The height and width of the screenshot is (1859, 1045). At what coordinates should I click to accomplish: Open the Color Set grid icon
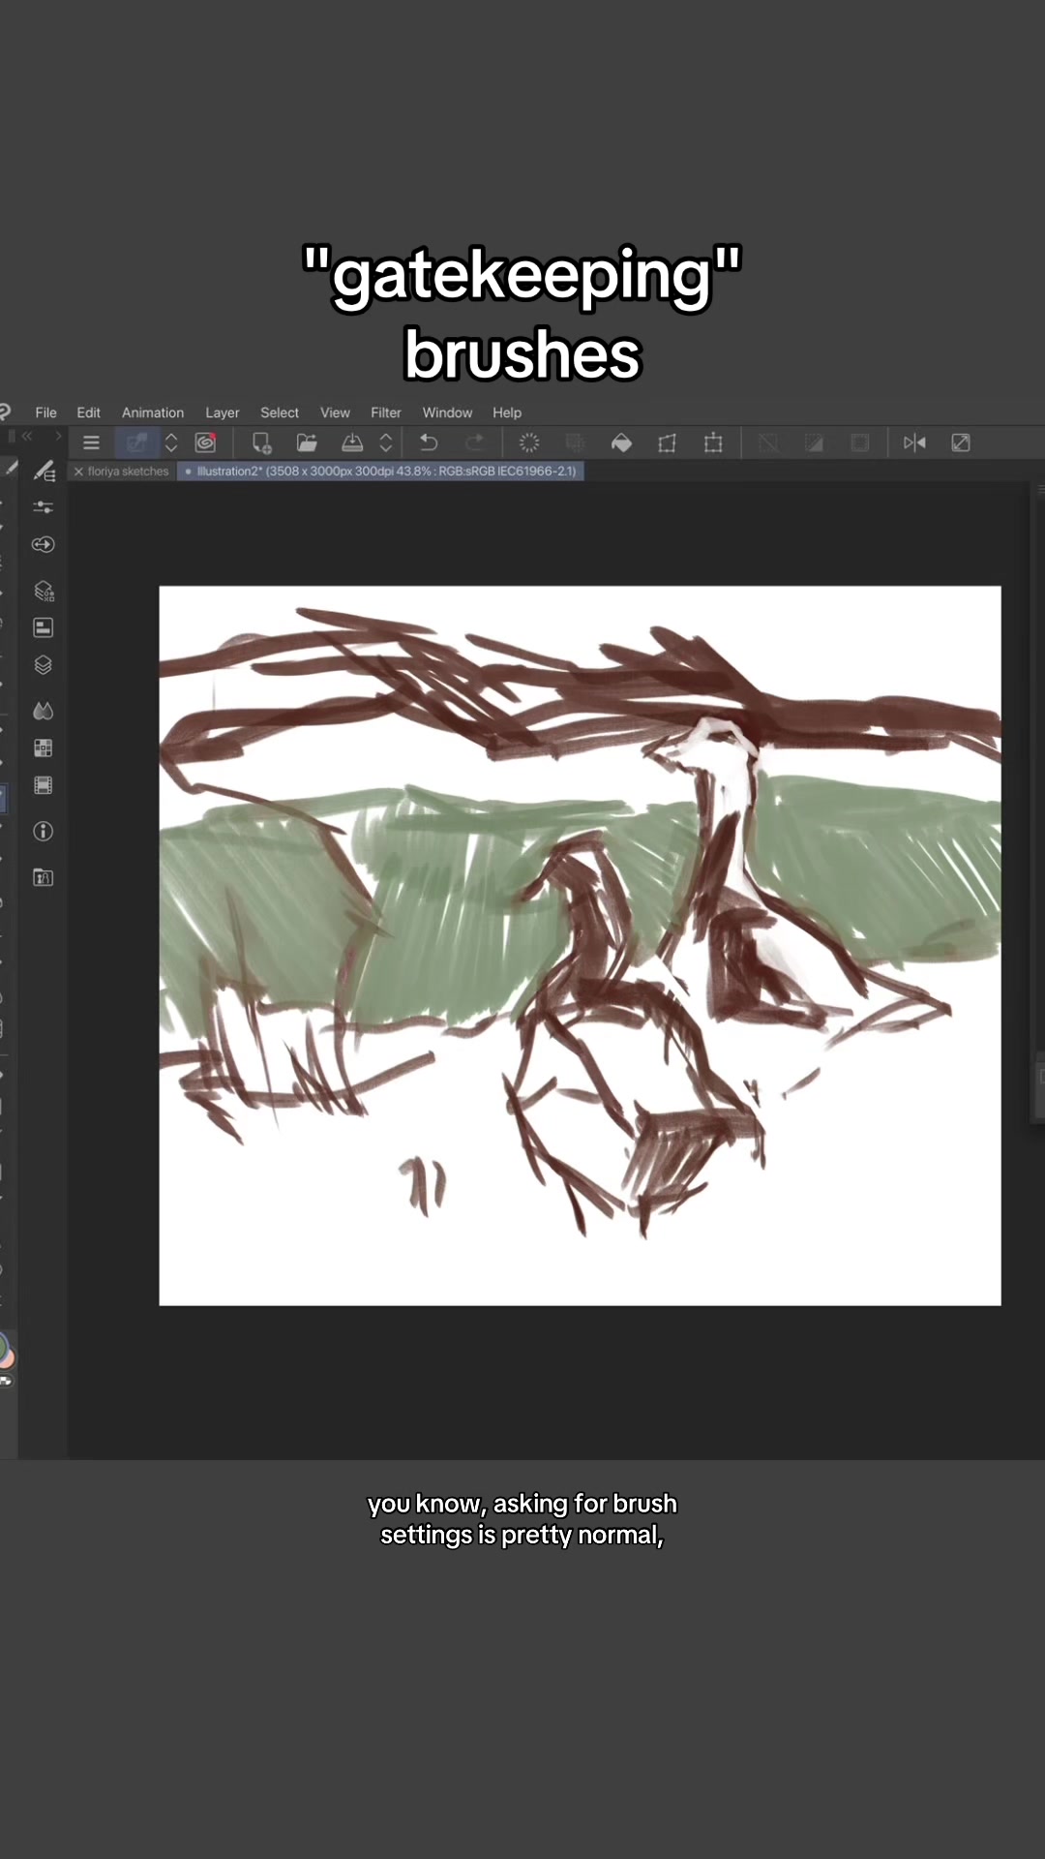tap(44, 747)
